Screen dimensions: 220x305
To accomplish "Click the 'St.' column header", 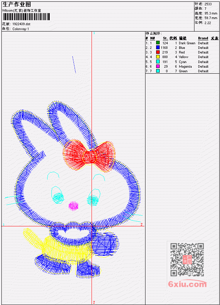I will click(x=165, y=38).
